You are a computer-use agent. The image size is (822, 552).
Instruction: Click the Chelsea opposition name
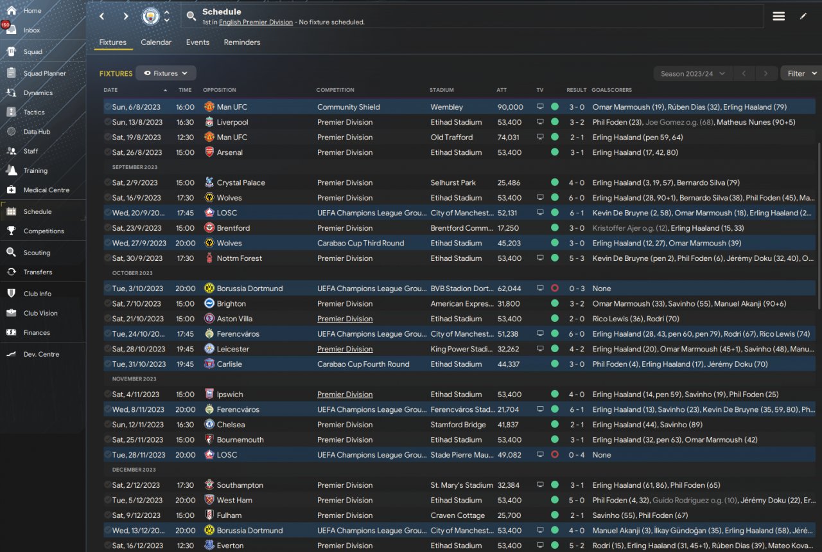[x=231, y=425]
